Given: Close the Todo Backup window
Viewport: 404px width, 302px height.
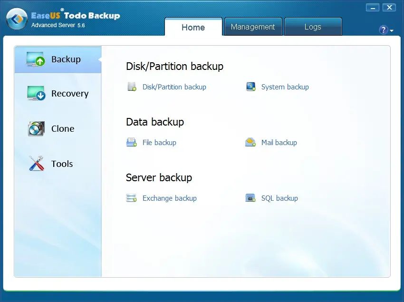Looking at the screenshot, I should tap(389, 8).
